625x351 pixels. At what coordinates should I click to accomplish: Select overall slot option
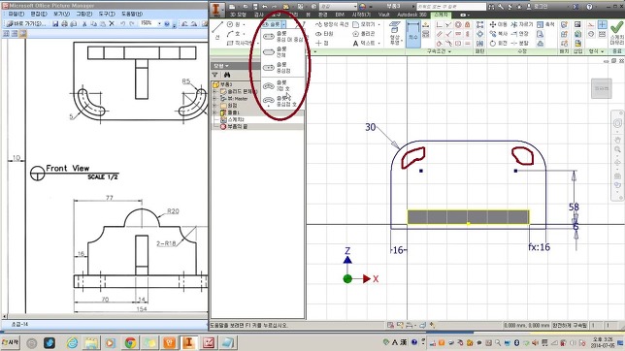coord(283,51)
